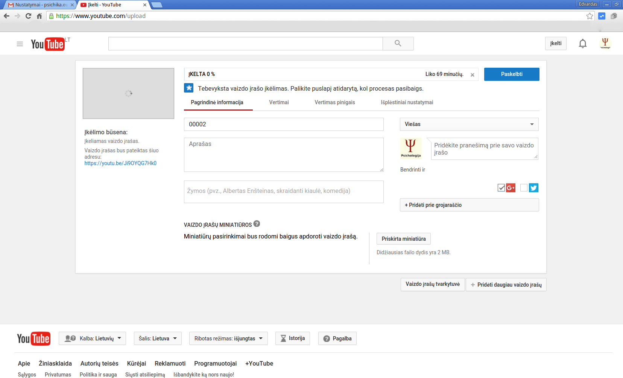The height and width of the screenshot is (378, 623).
Task: Open the Pridėti prie grojaraščio dropdown
Action: [469, 205]
